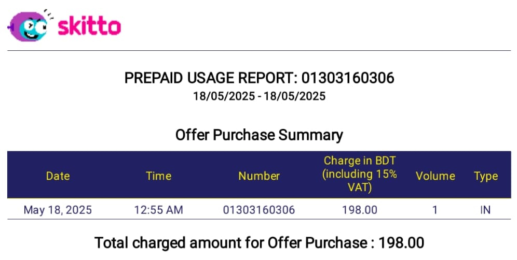
Task: Click the Total charged amount for Offer Purchase line
Action: [x=259, y=243]
